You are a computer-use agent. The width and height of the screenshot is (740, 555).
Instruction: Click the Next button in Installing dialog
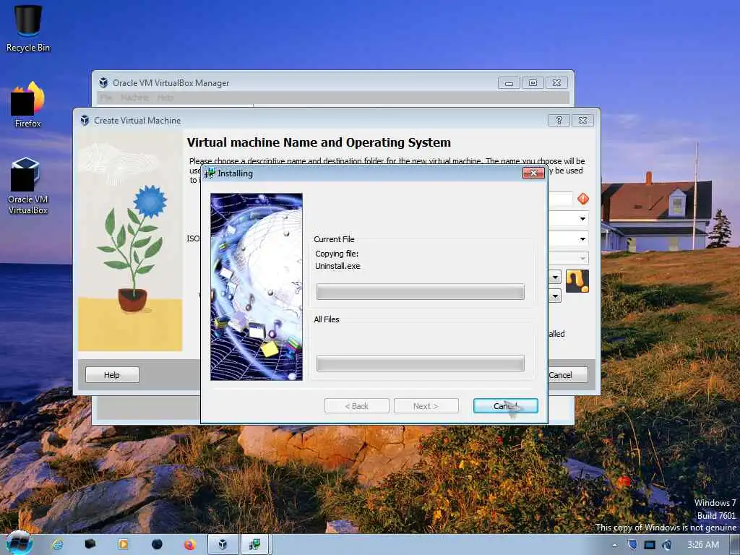tap(426, 406)
